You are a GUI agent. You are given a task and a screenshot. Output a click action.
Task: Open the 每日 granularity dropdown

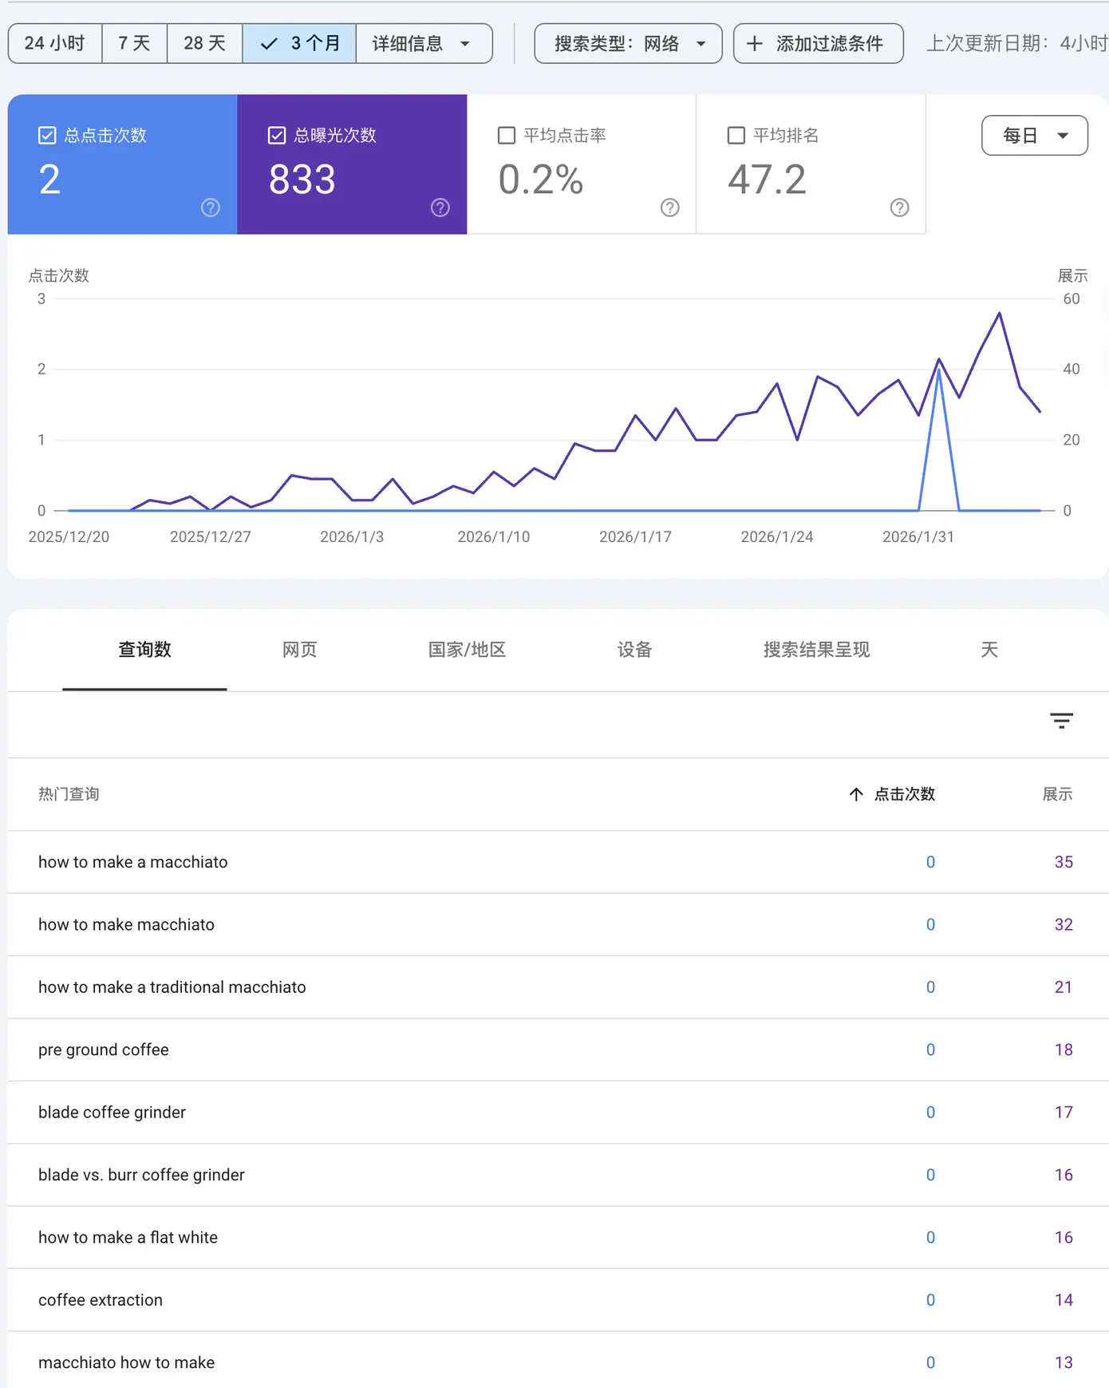click(x=1035, y=135)
